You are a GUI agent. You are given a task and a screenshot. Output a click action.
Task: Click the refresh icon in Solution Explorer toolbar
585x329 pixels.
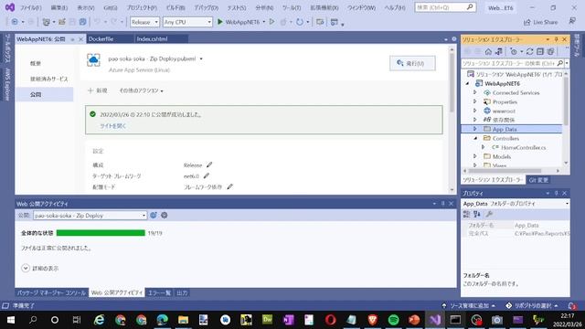tap(529, 51)
